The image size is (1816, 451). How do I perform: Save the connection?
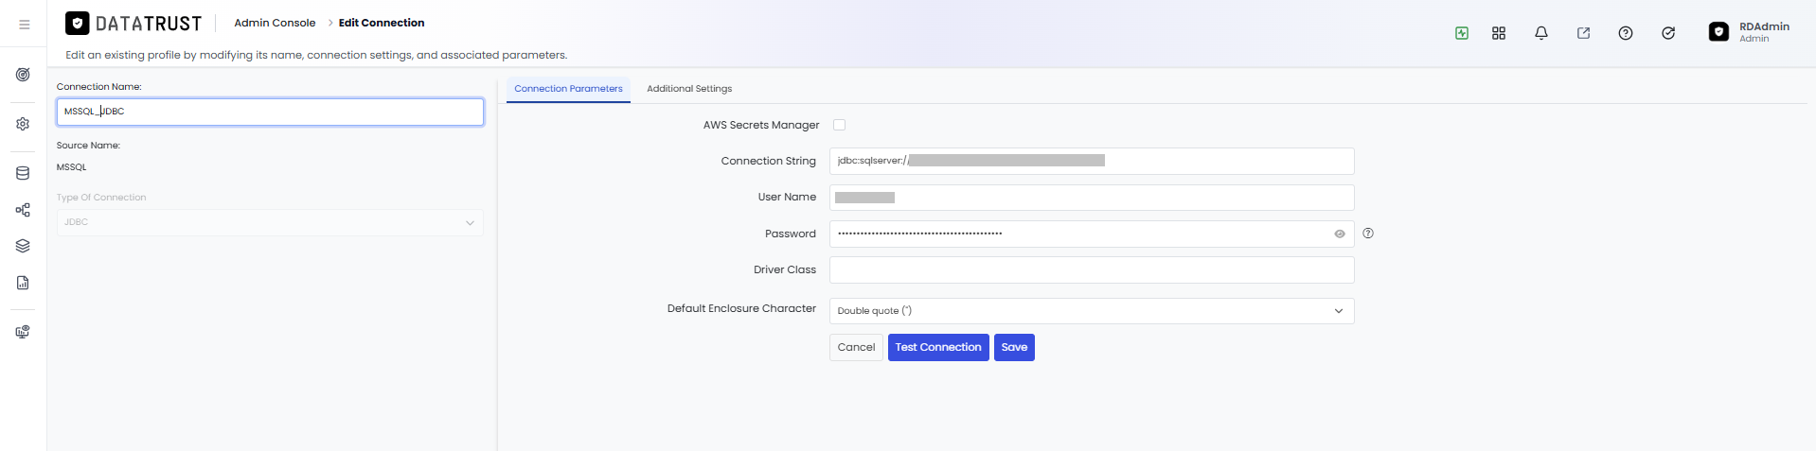pyautogui.click(x=1014, y=348)
